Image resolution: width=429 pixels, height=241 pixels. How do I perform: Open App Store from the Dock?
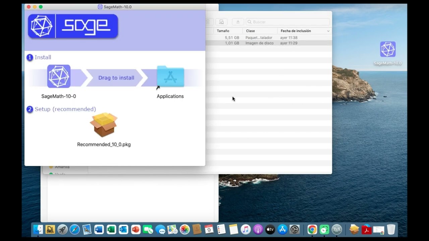pos(283,230)
